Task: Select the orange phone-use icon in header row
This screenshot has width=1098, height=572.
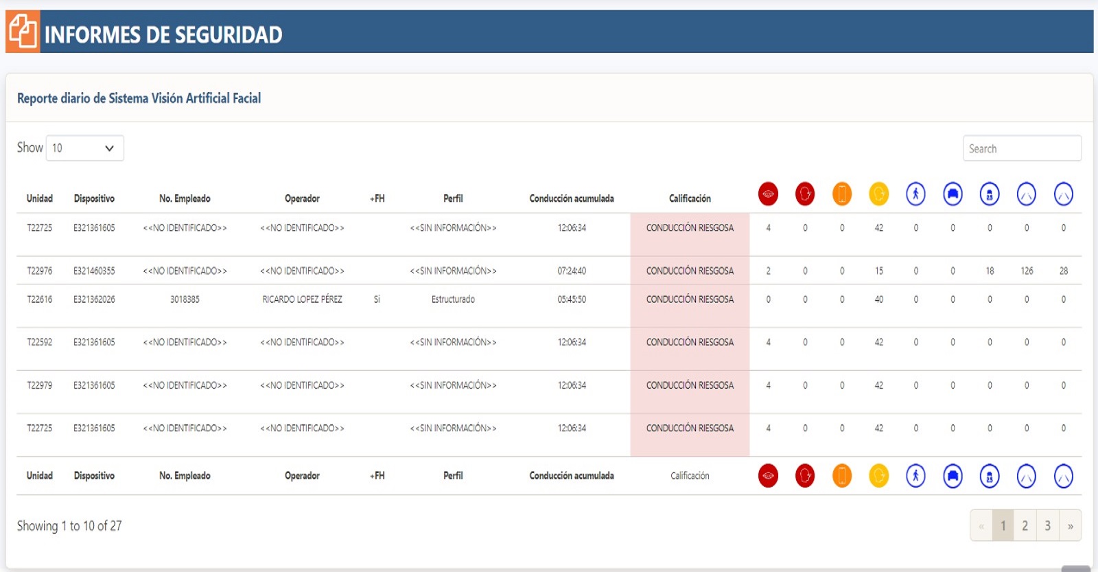Action: [842, 194]
